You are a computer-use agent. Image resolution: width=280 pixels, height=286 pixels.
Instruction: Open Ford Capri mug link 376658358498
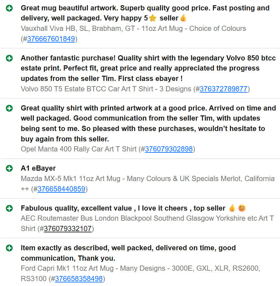pyautogui.click(x=79, y=279)
